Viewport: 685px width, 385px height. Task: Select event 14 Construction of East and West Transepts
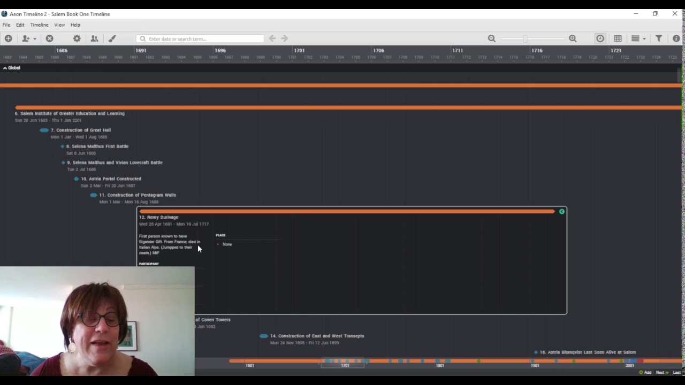pos(317,336)
